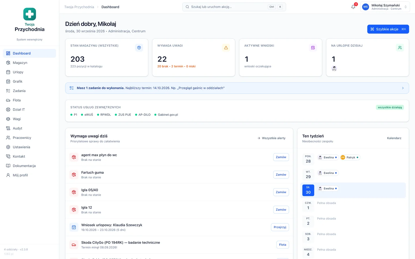Go to Dział IT

[29, 110]
